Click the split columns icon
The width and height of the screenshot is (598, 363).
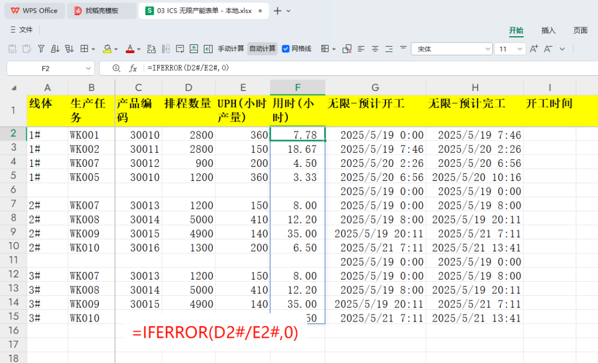click(165, 49)
